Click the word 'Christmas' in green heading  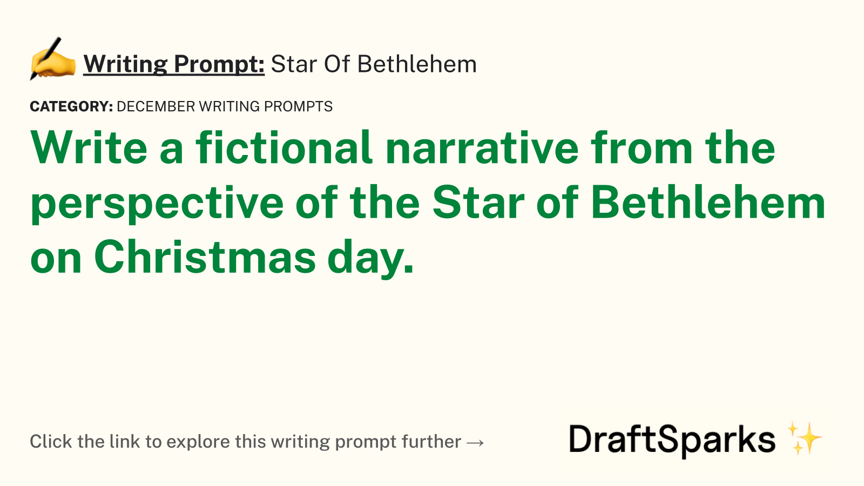coord(205,257)
